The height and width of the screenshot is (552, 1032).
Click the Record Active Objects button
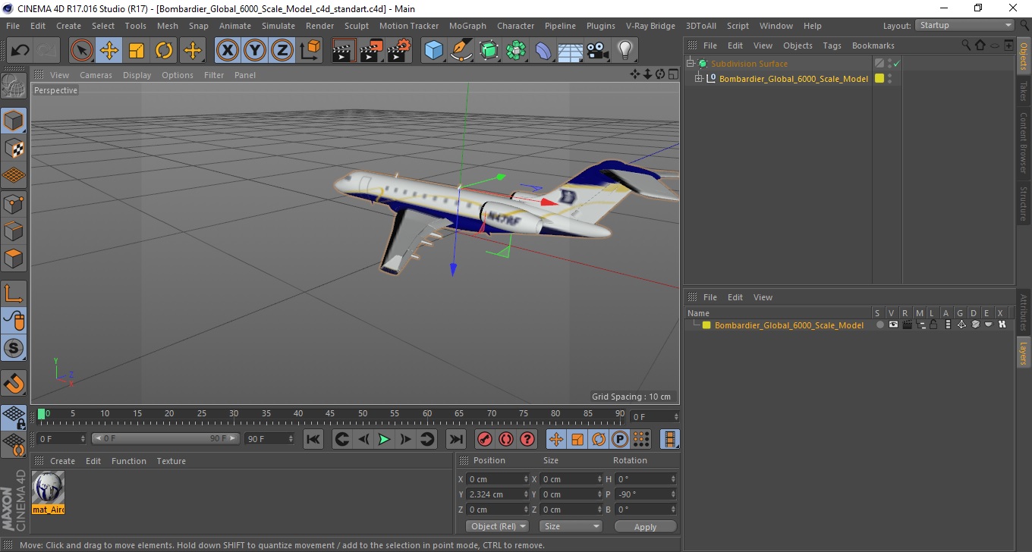[x=484, y=439]
